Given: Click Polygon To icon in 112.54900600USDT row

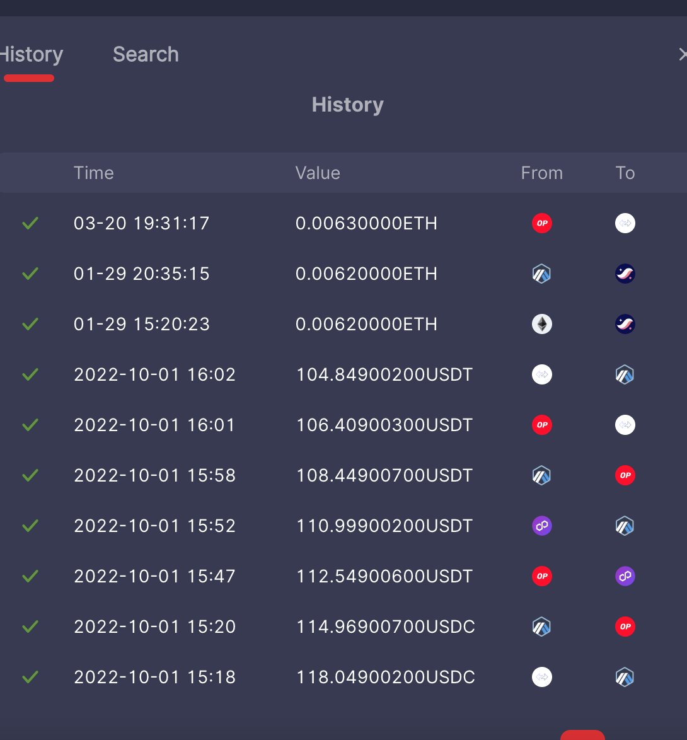Looking at the screenshot, I should point(625,576).
